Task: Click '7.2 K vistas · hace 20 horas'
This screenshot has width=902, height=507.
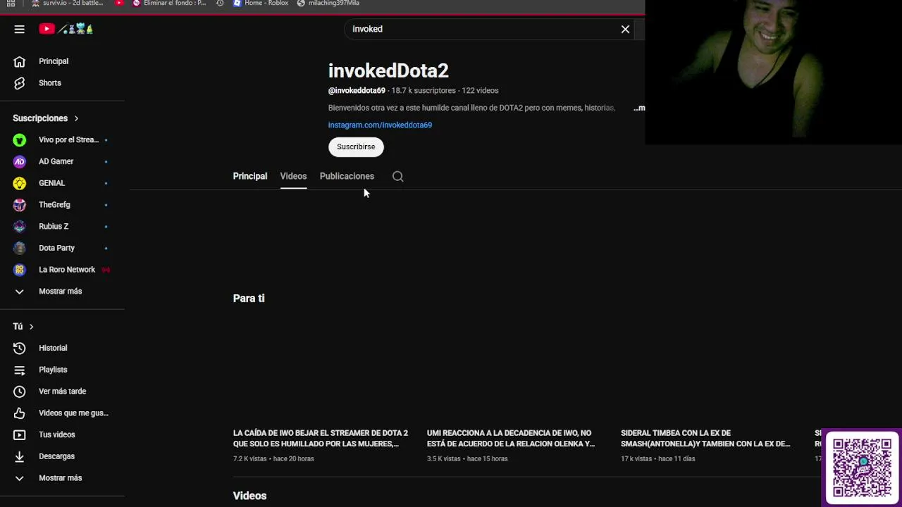Action: tap(273, 458)
